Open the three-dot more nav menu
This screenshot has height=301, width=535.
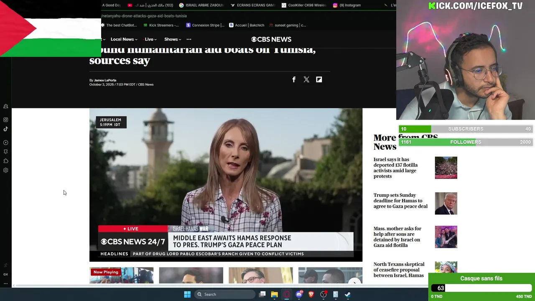[x=189, y=39]
